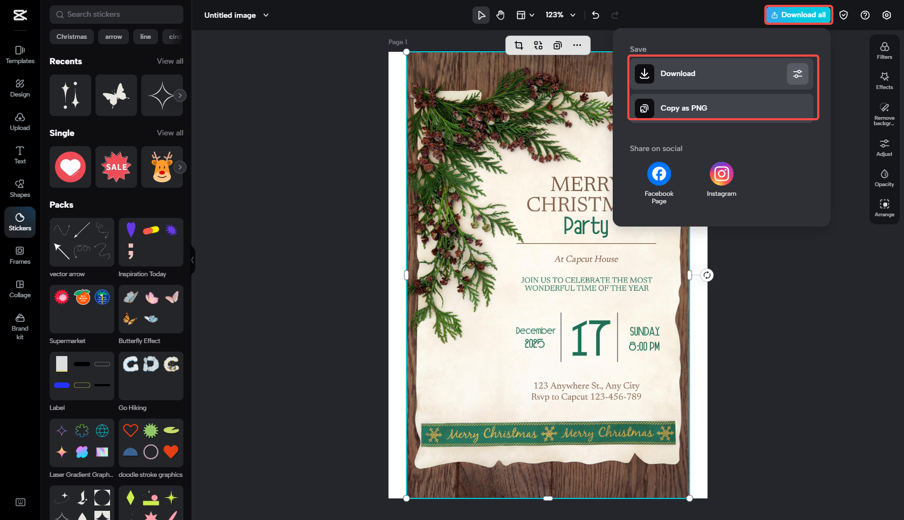The image size is (904, 520).
Task: Click the Search stickers field
Action: 116,14
